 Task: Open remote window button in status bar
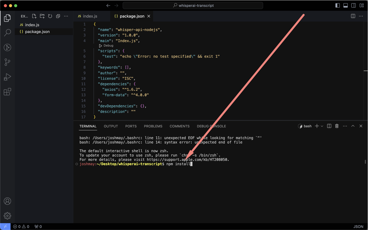click(5, 227)
